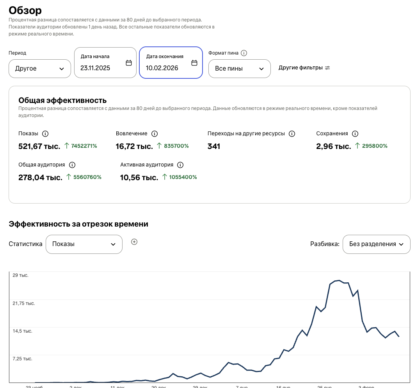
Task: Open Другие фильтры filters button
Action: (304, 68)
